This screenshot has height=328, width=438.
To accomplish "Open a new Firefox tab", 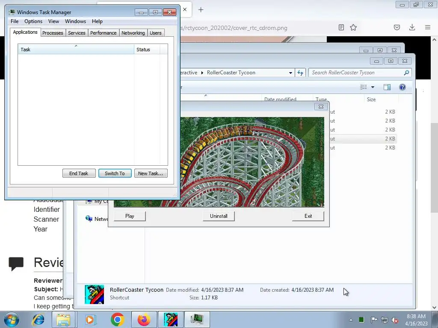I will pos(201,10).
